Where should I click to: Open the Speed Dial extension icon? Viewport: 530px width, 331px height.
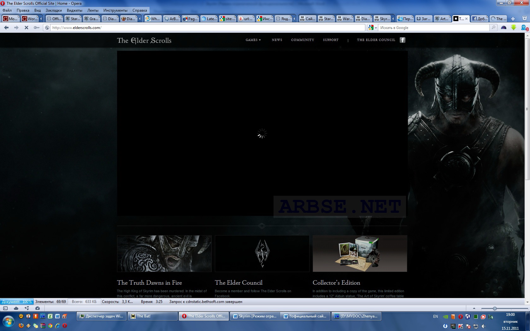504,28
